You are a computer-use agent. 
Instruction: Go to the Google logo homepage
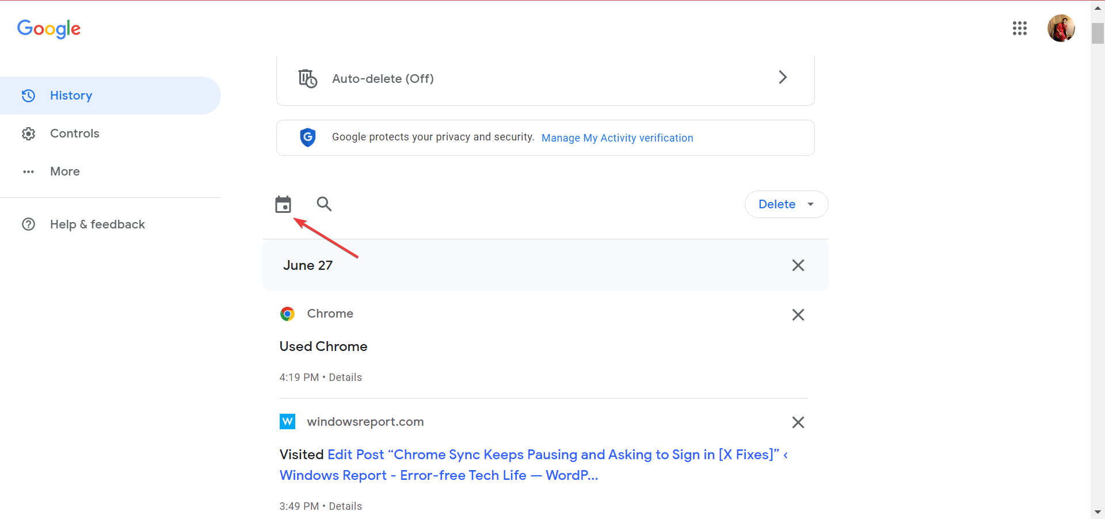pos(49,28)
